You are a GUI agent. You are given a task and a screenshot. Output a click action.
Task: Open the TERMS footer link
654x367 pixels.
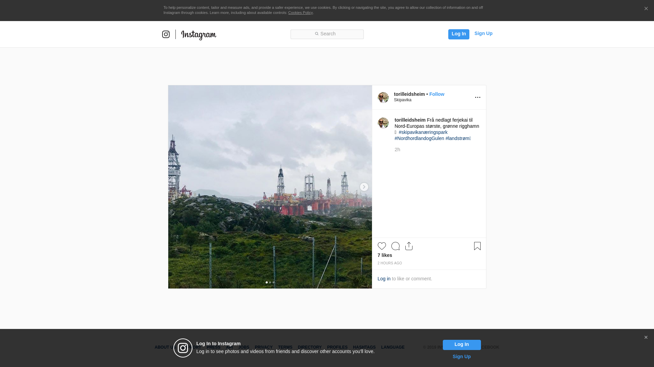coord(285,347)
